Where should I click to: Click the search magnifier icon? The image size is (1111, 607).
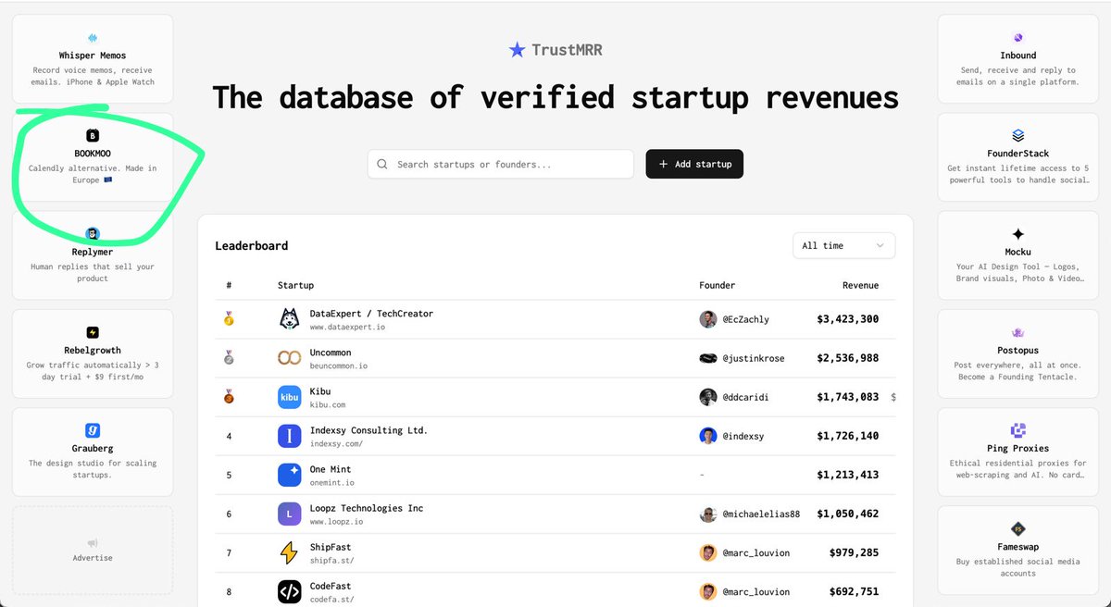point(382,164)
